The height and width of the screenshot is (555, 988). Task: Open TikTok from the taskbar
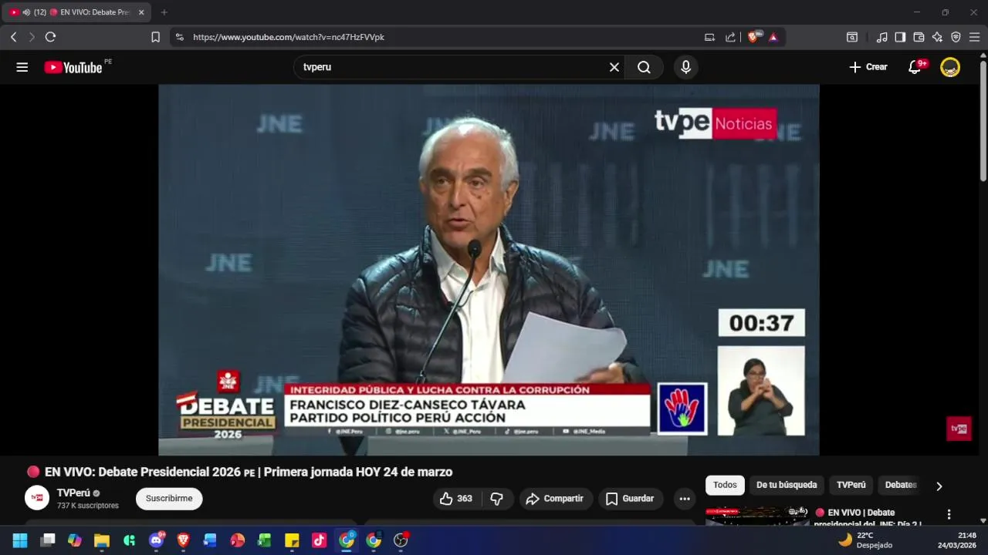click(319, 540)
